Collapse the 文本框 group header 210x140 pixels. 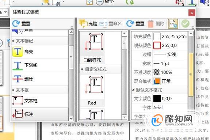tap(40, 90)
